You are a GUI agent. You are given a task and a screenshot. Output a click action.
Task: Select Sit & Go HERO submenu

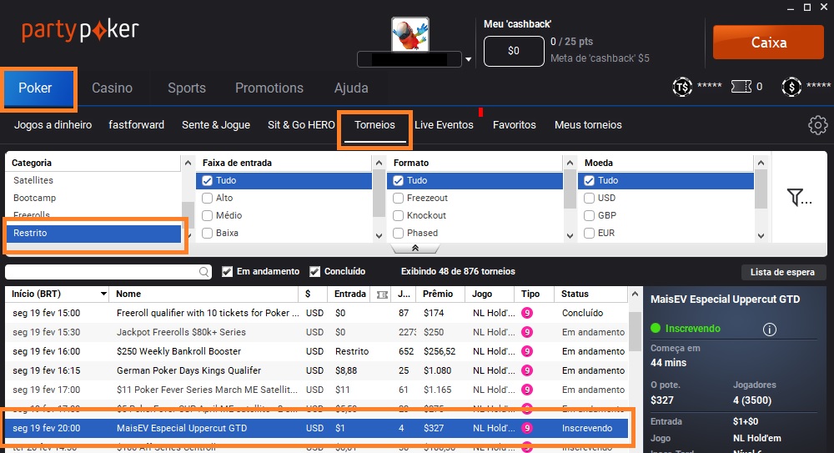[301, 124]
